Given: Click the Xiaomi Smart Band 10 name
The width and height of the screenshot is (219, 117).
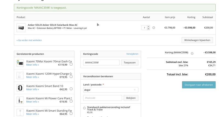Looking at the screenshot, I should pyautogui.click(x=45, y=86).
